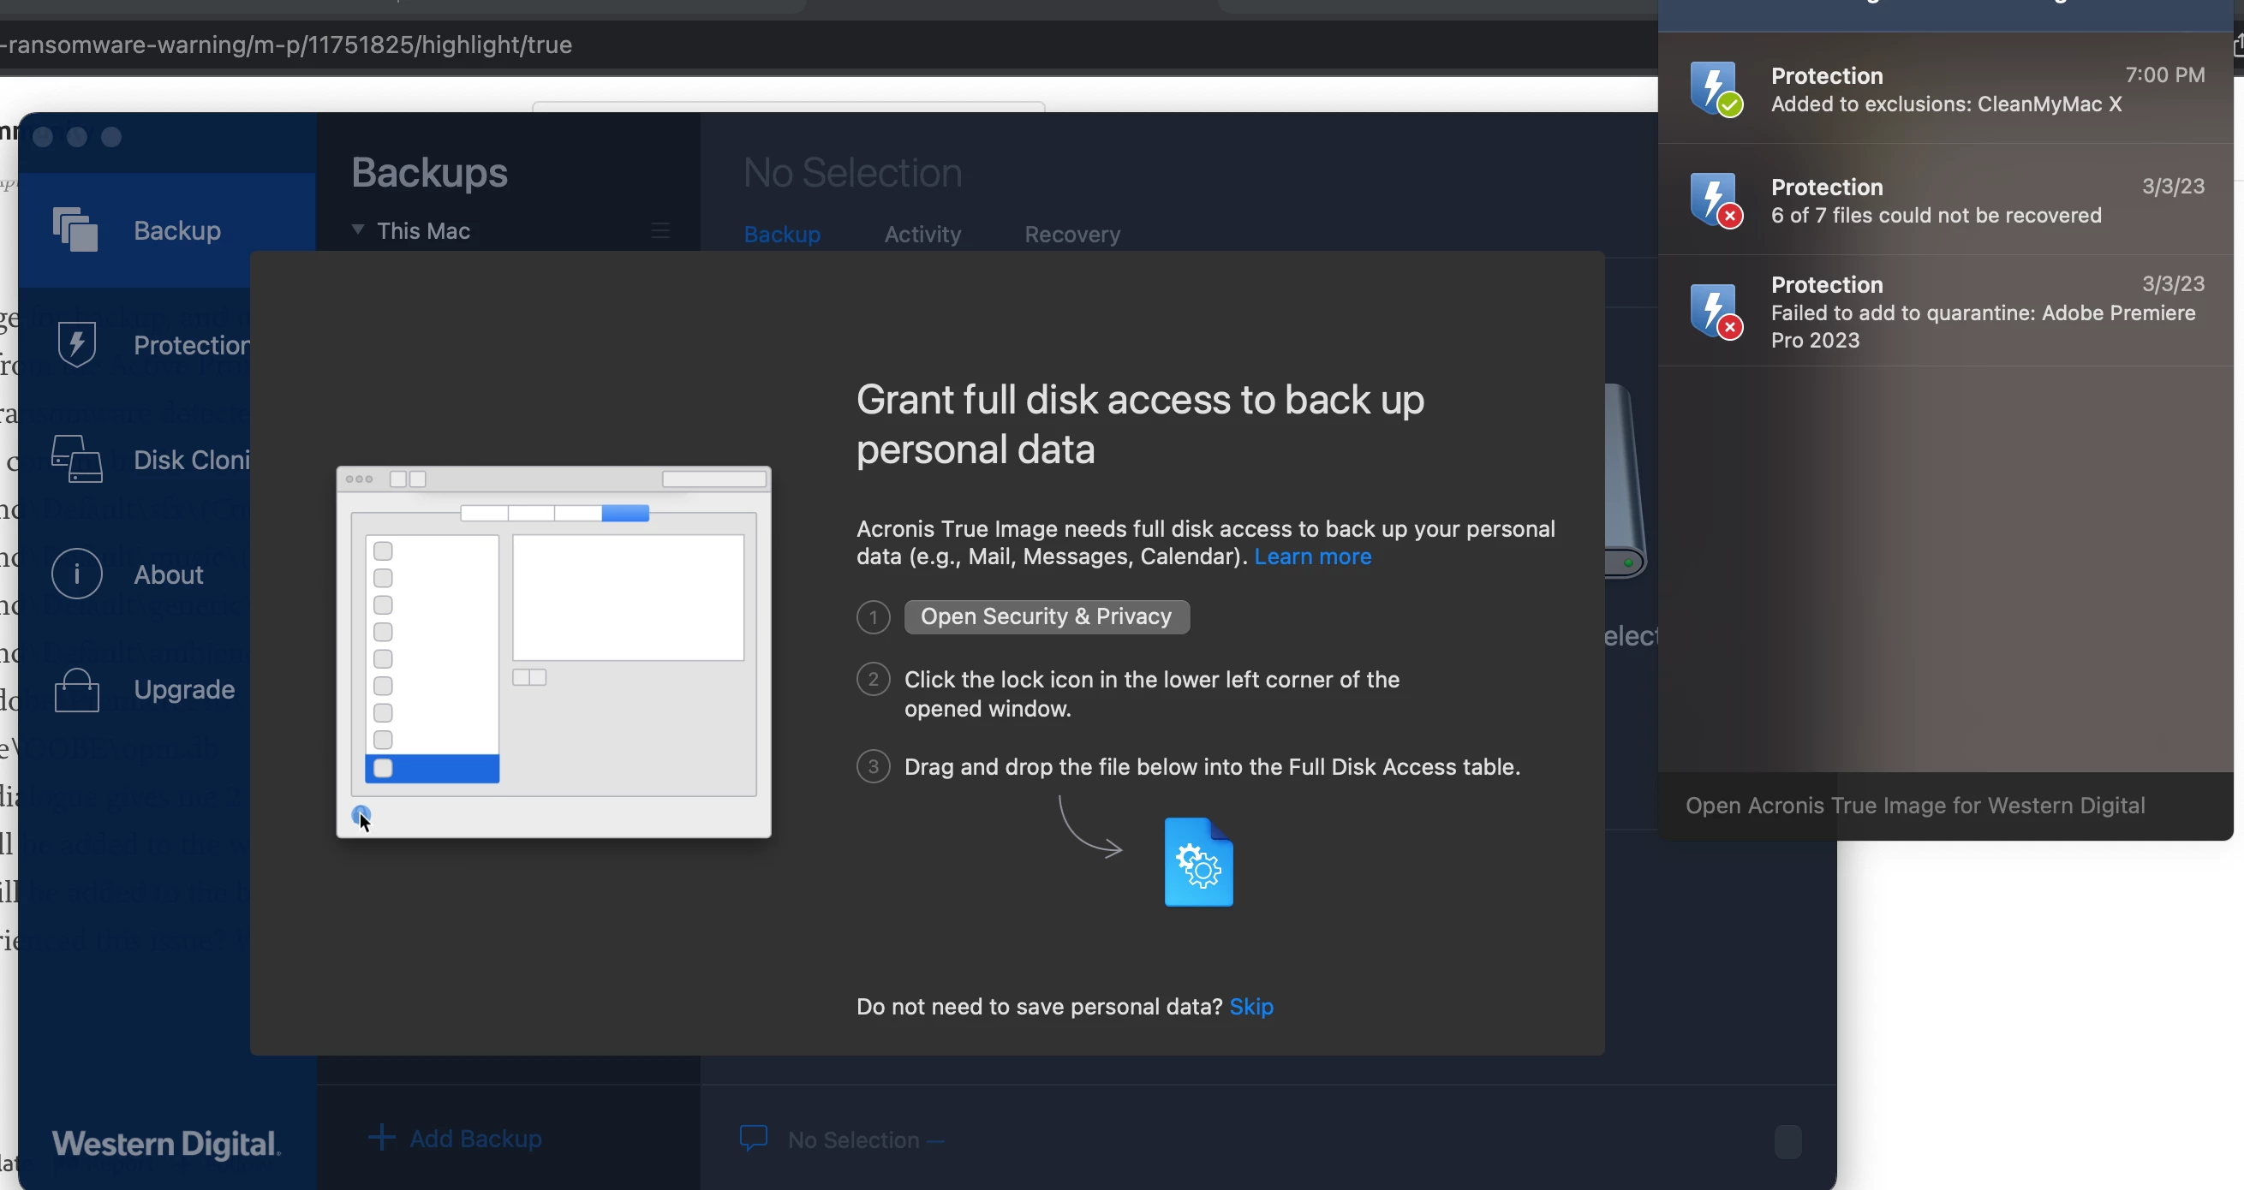Click the Upgrade shopping bag icon
The height and width of the screenshot is (1190, 2244).
tap(75, 689)
